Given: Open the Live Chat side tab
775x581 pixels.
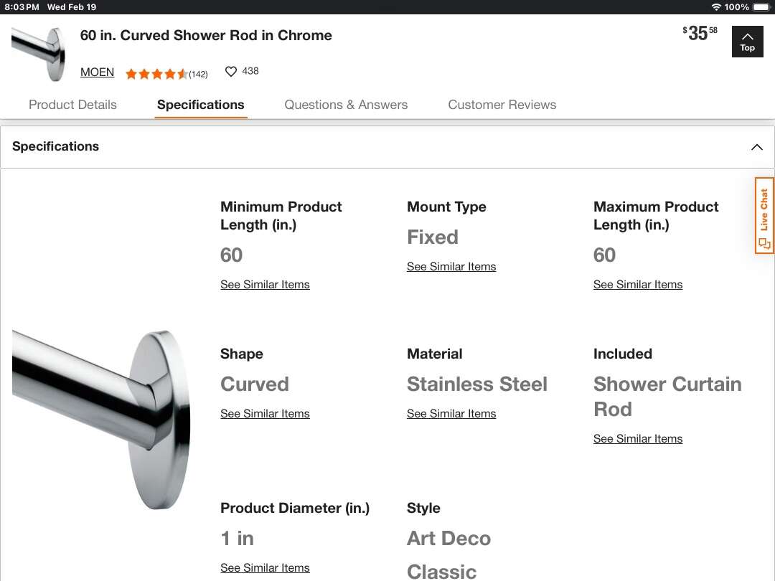Looking at the screenshot, I should coord(764,215).
